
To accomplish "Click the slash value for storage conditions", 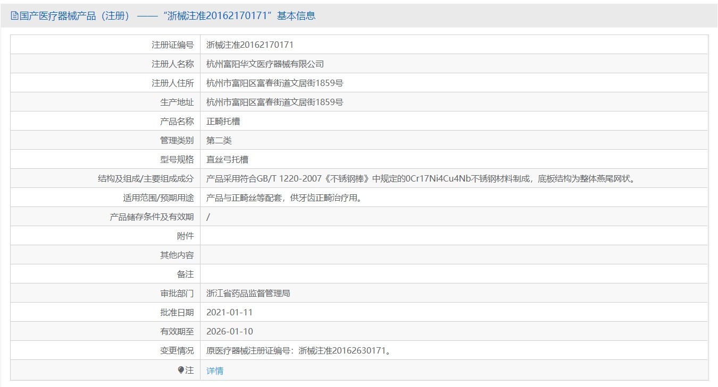I will pos(208,217).
